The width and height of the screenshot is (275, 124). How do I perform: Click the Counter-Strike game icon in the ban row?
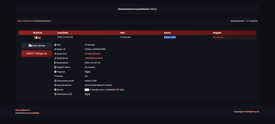(36, 37)
